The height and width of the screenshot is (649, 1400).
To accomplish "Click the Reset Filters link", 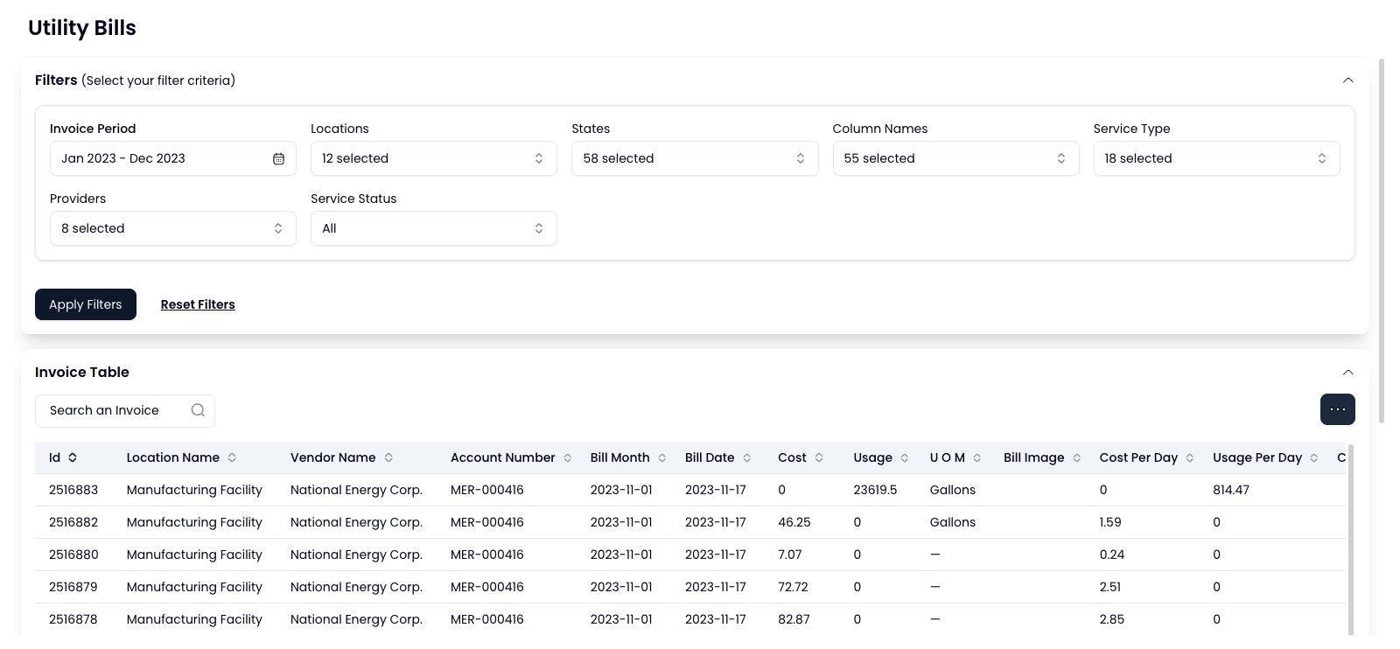I will click(x=198, y=304).
